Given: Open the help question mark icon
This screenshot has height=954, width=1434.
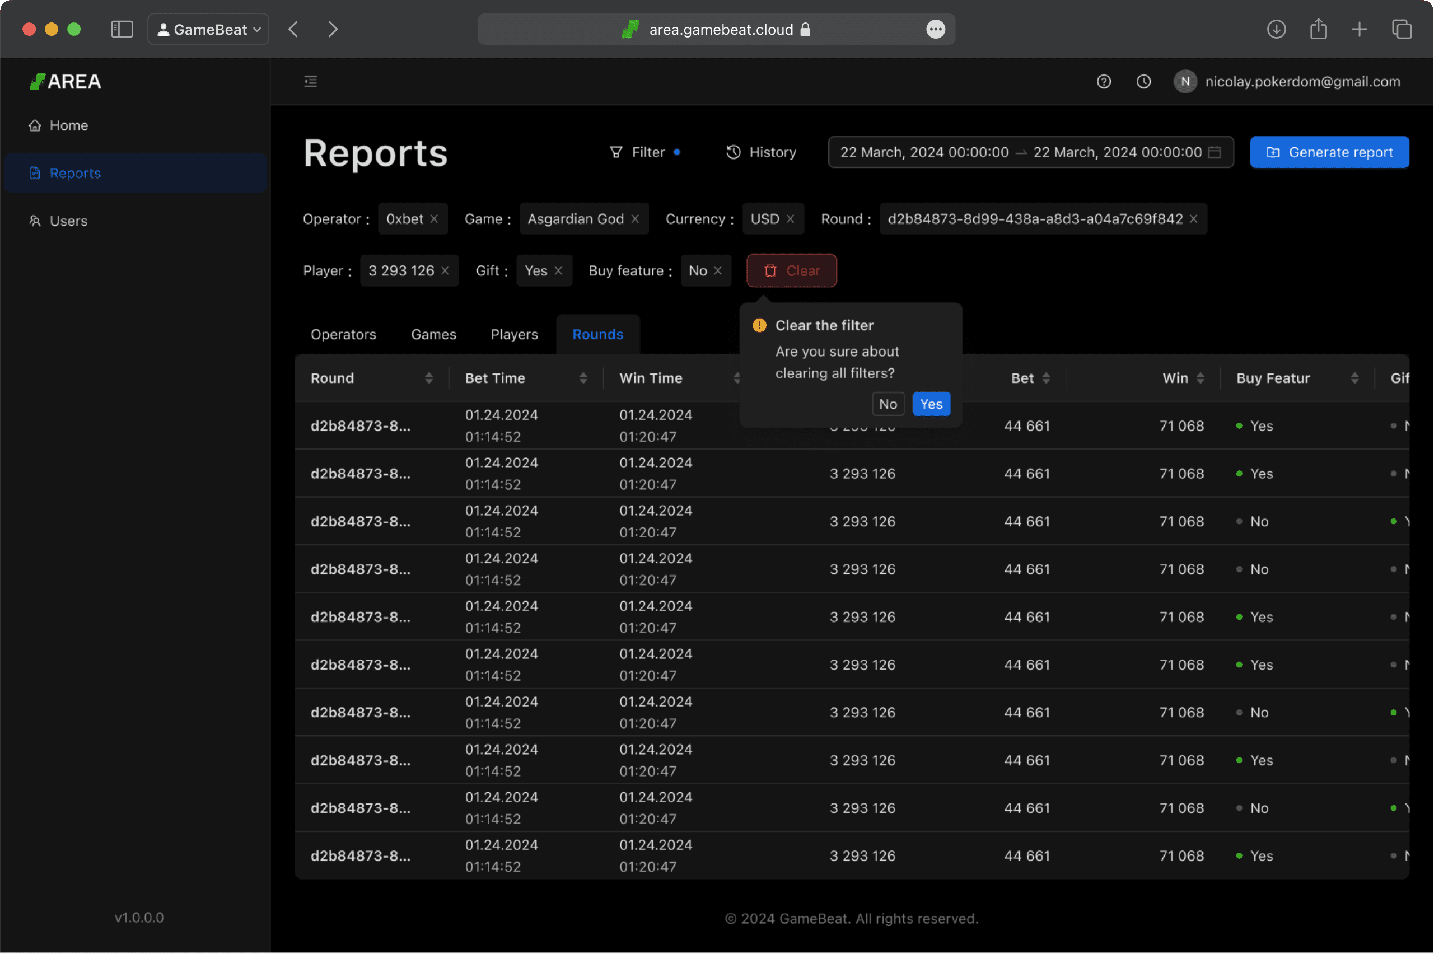Looking at the screenshot, I should click(1103, 82).
